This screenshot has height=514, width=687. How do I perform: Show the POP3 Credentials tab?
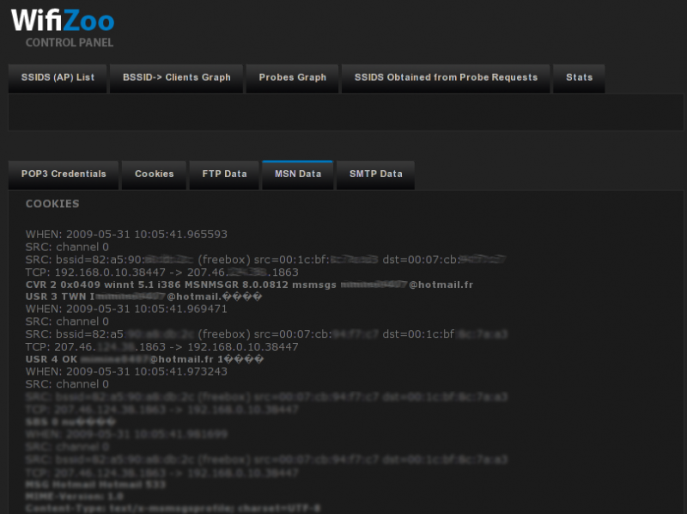pyautogui.click(x=64, y=174)
